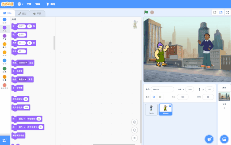Open the wanda costume dropdown in block
The height and width of the screenshot is (145, 231).
click(x=23, y=63)
